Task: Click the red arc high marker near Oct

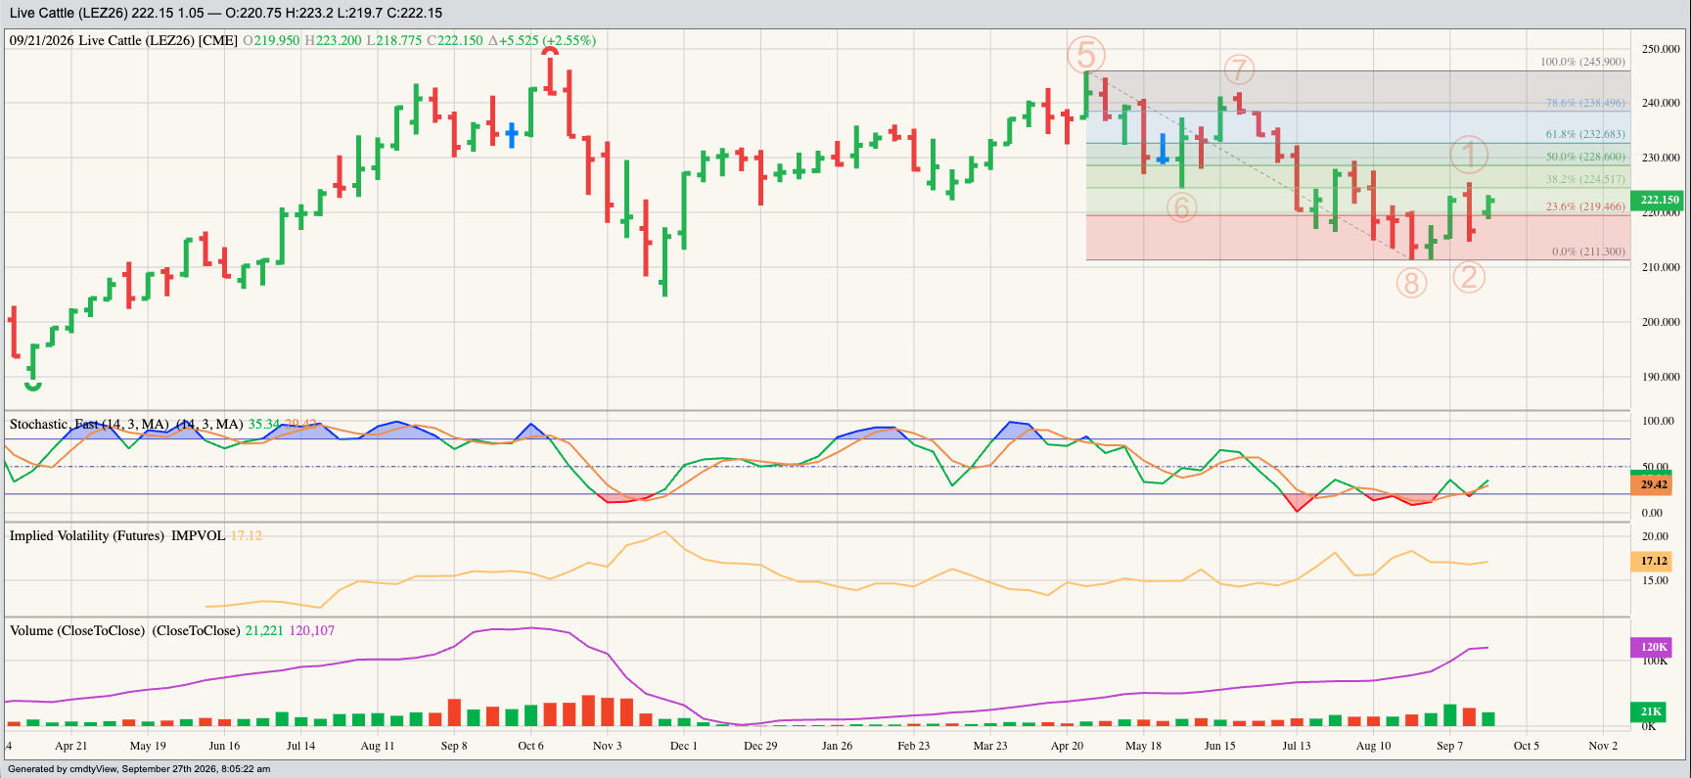Action: 550,51
